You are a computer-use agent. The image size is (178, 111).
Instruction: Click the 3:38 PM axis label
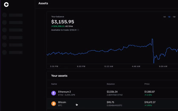point(54,66)
